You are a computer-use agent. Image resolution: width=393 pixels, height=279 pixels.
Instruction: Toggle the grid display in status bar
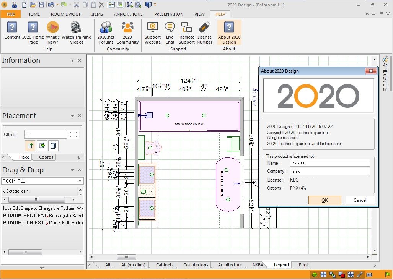tap(323, 274)
